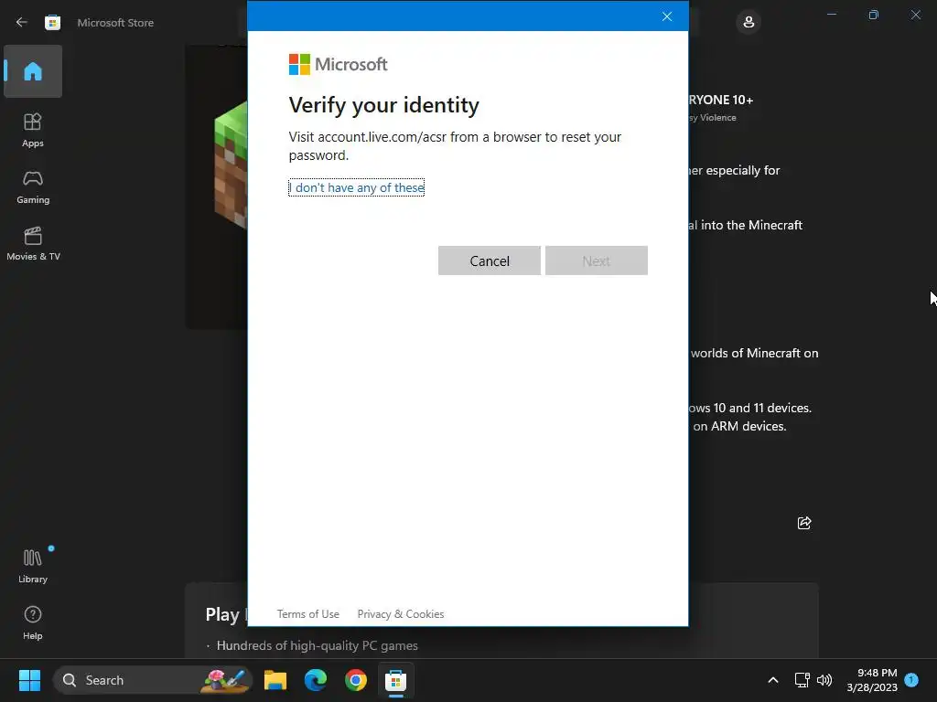
Task: Launch Google Chrome from the taskbar
Action: pos(356,680)
